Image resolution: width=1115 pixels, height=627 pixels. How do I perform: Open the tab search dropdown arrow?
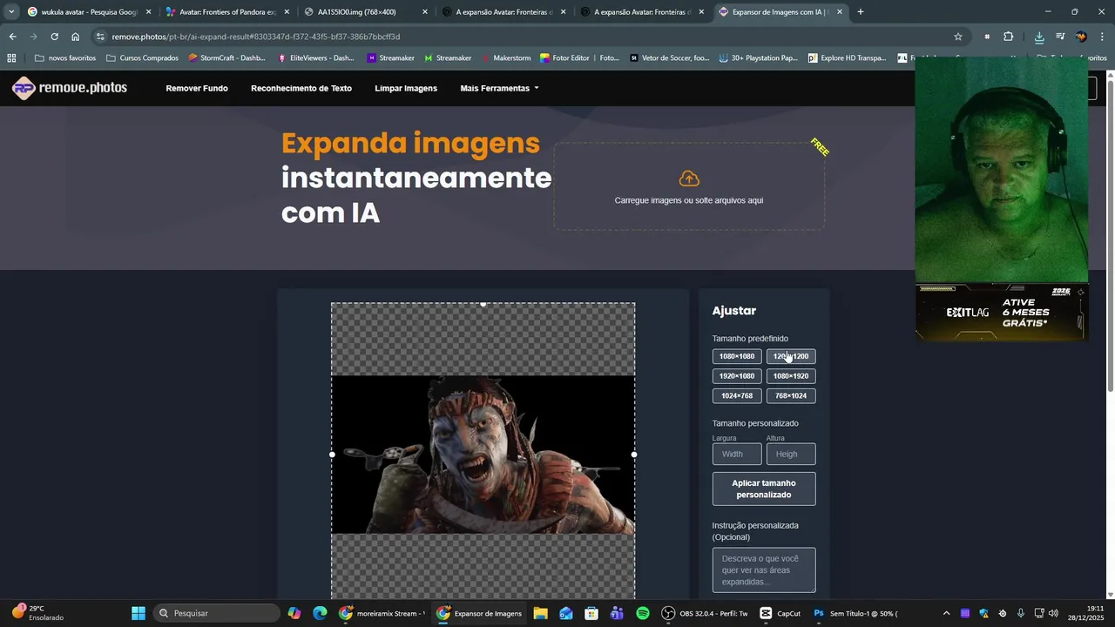click(x=11, y=12)
